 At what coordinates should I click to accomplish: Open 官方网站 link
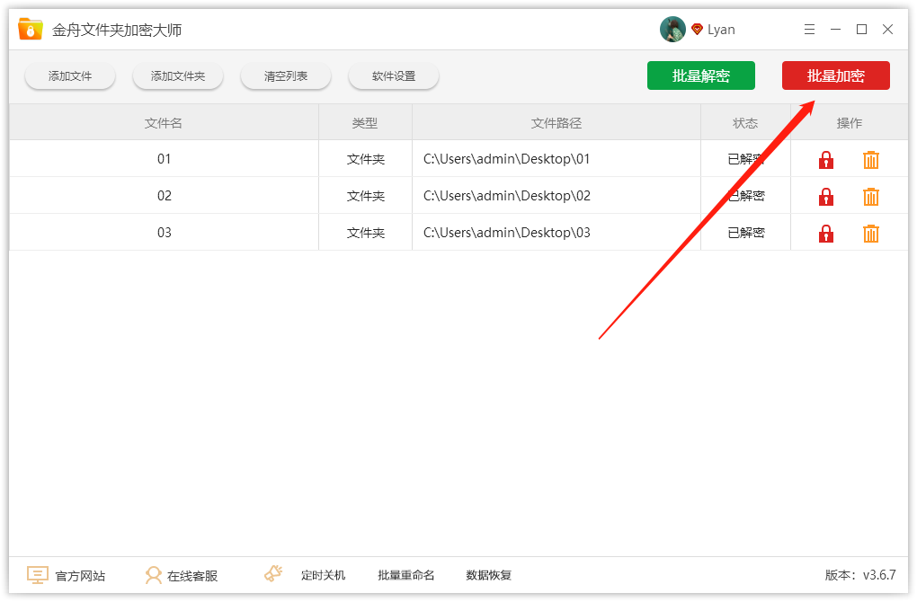tap(80, 576)
